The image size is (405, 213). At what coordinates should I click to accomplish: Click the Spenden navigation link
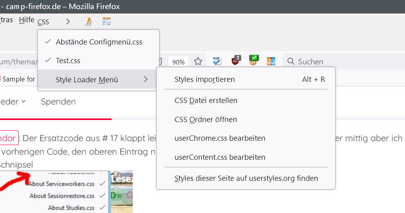(x=58, y=102)
